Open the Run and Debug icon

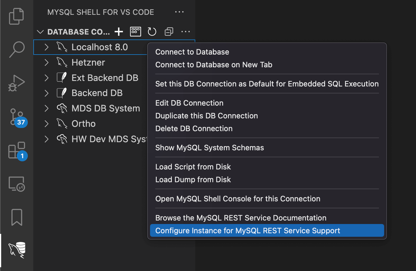click(x=17, y=83)
